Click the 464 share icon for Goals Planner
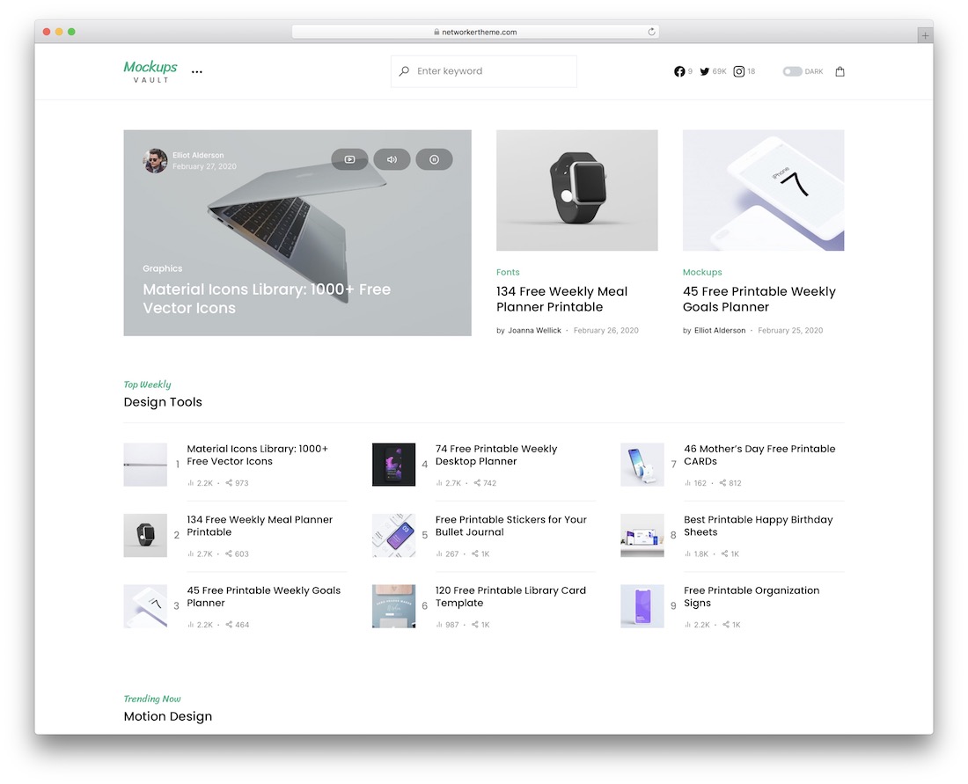 [x=229, y=625]
